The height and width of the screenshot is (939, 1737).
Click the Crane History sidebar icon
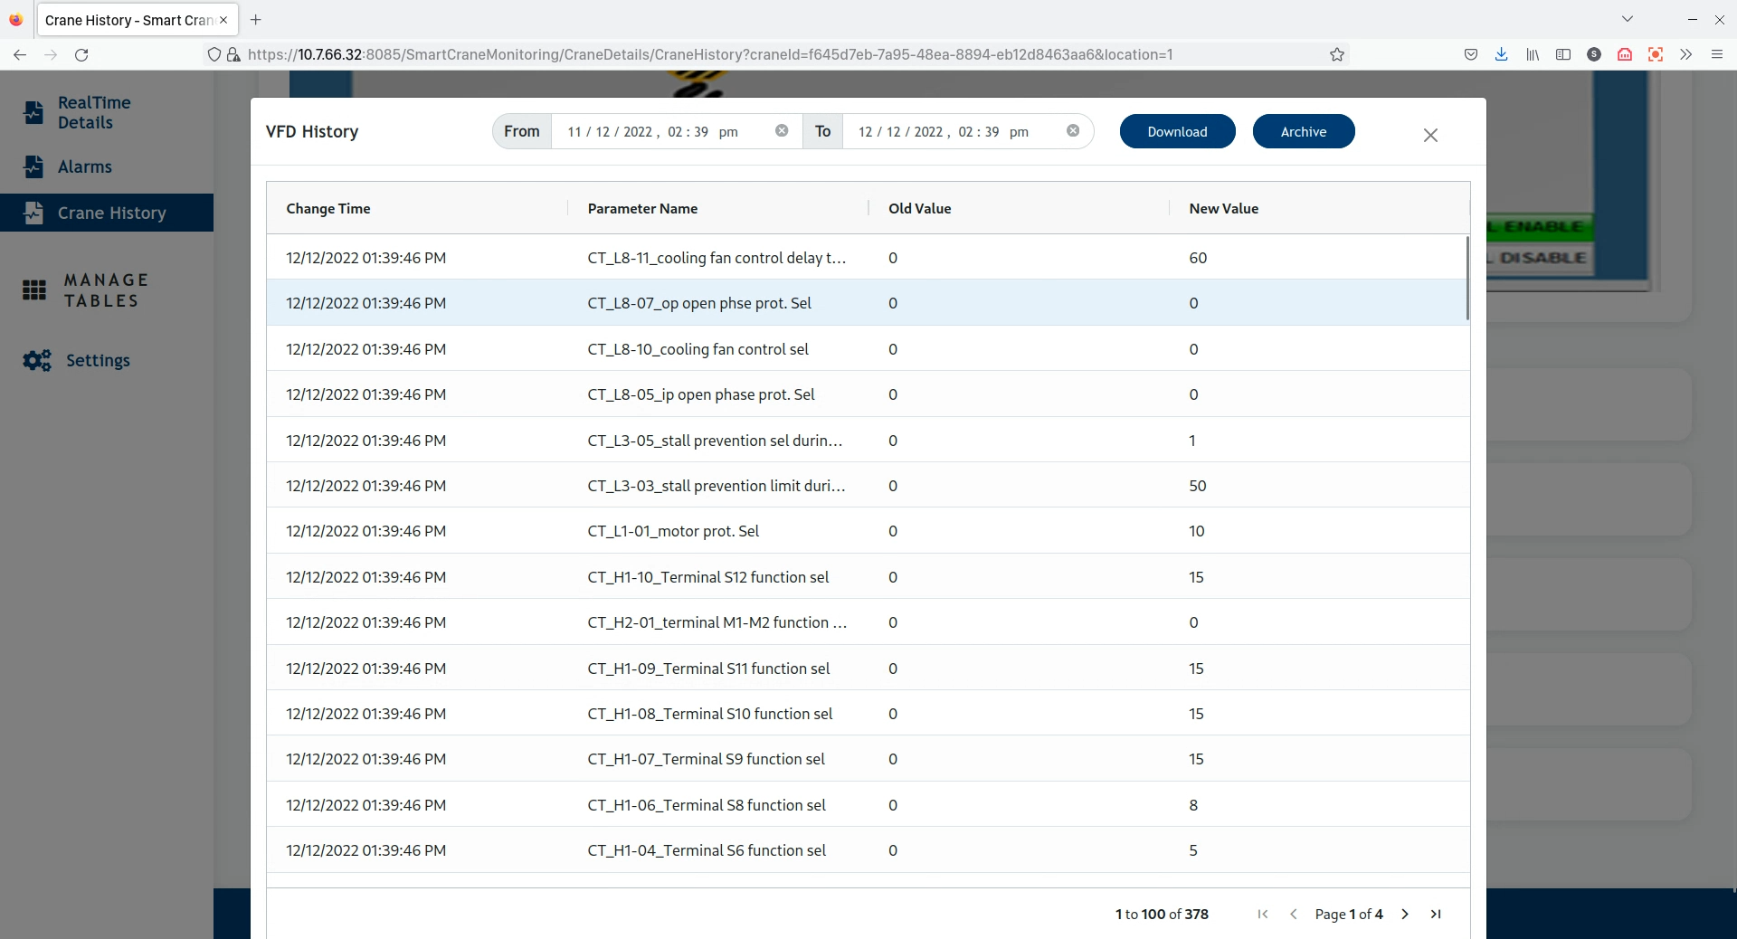point(33,213)
